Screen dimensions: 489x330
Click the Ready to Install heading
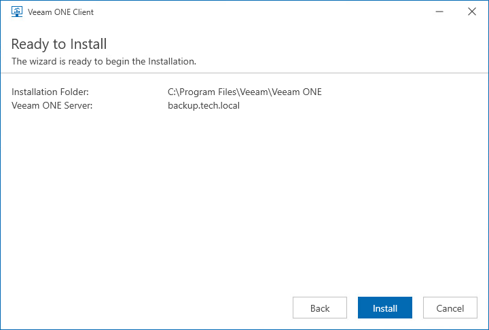point(59,44)
